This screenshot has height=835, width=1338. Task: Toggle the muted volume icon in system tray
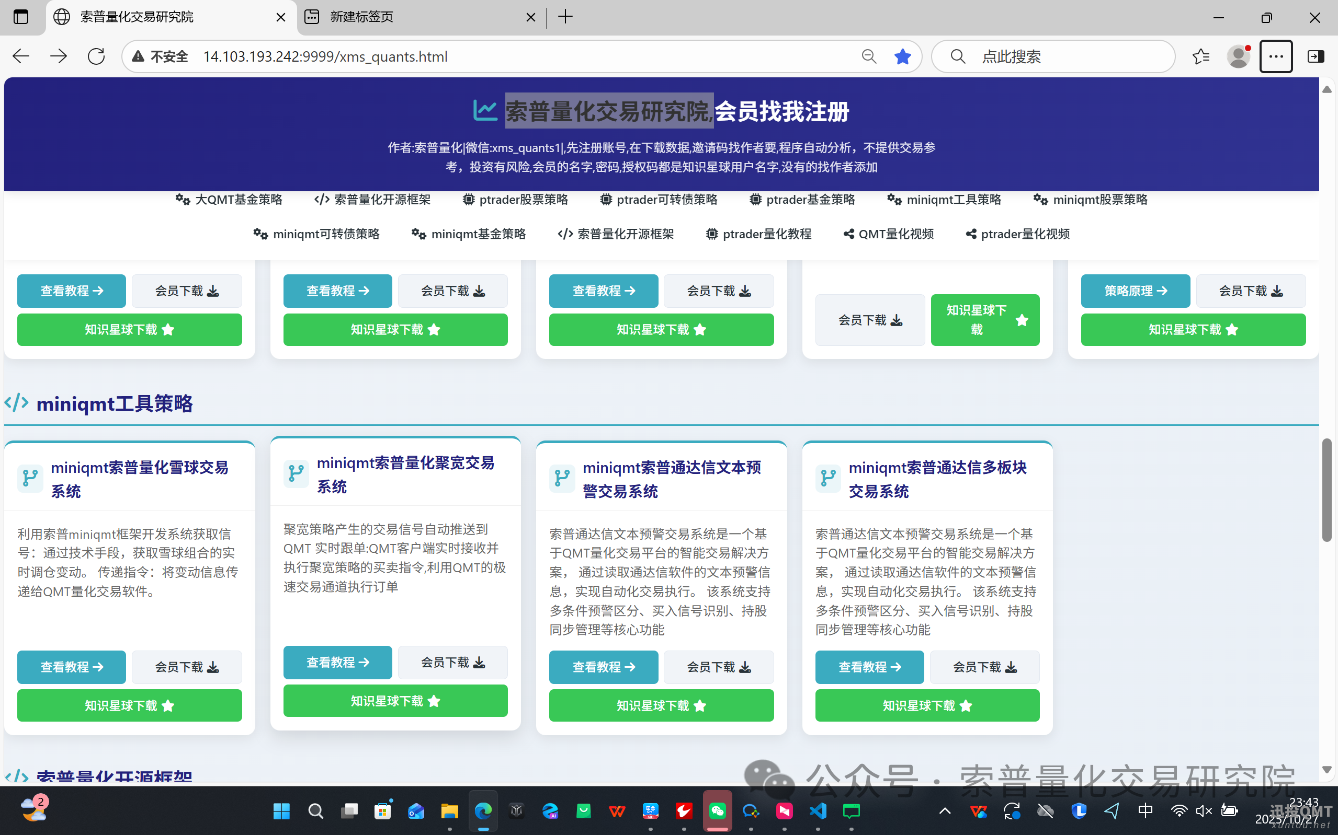1203,810
